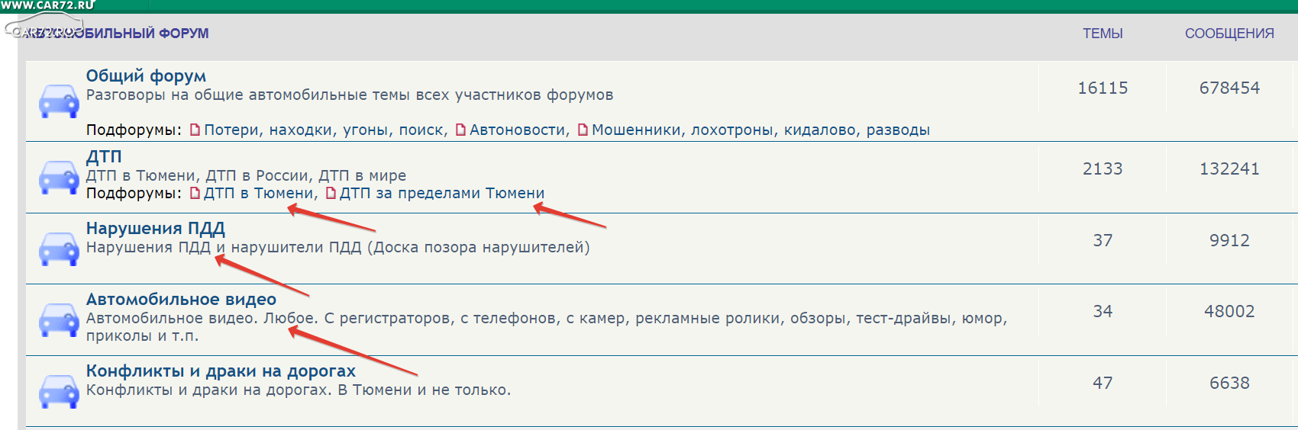Go to Нарушения ПДД forum
Image resolution: width=1298 pixels, height=430 pixels.
click(155, 229)
